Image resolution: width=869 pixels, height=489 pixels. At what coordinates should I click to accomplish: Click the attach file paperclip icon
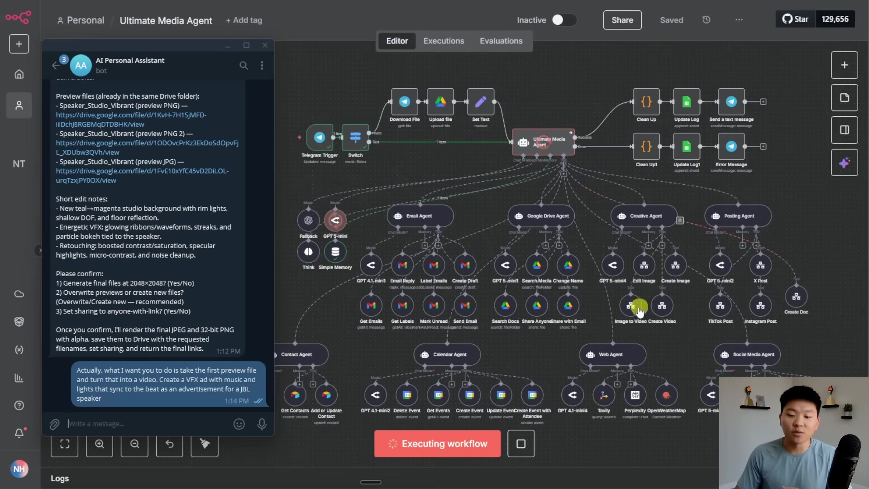tap(54, 424)
